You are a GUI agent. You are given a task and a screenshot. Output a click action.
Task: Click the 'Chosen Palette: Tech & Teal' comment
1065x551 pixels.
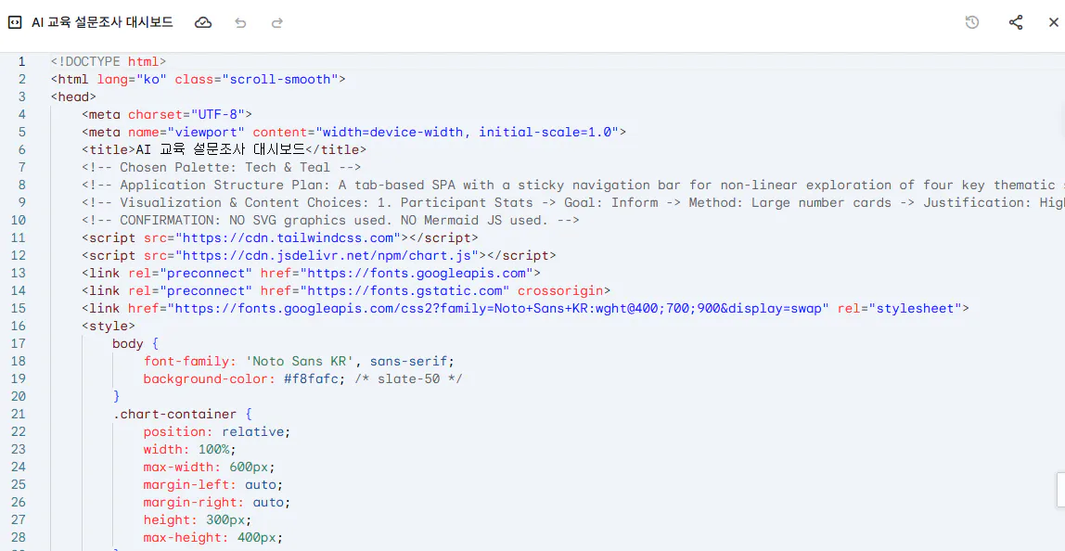pyautogui.click(x=222, y=168)
